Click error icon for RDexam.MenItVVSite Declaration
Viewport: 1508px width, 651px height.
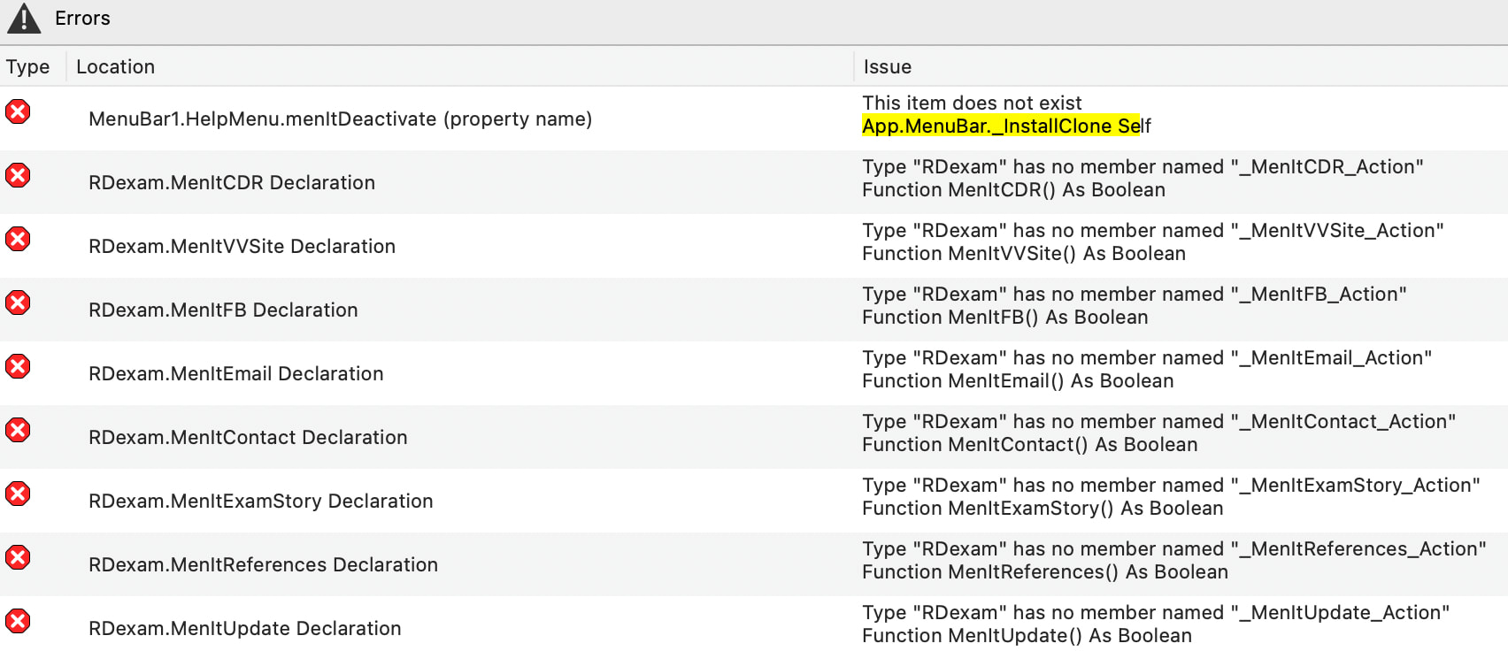tap(18, 239)
